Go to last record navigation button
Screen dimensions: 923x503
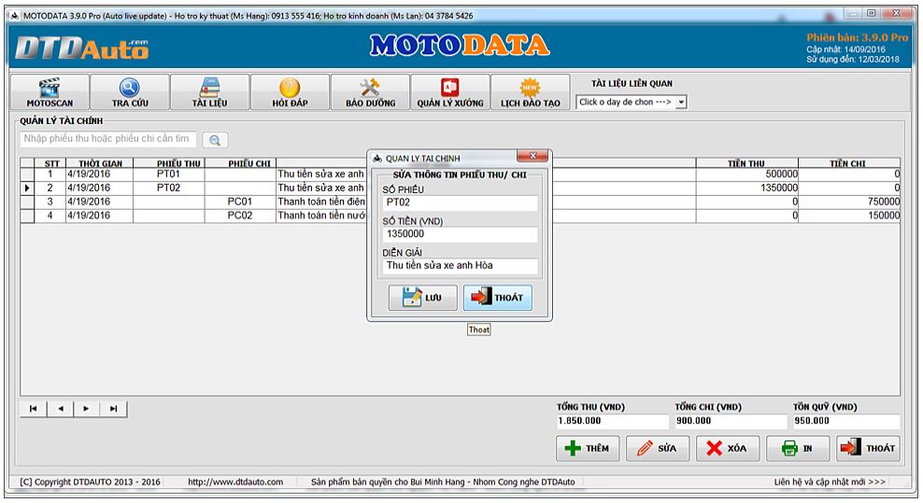click(x=113, y=409)
